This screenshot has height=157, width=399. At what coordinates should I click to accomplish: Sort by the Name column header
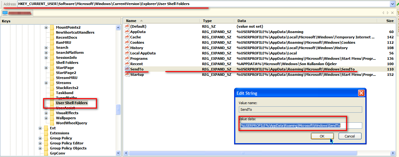(161, 20)
